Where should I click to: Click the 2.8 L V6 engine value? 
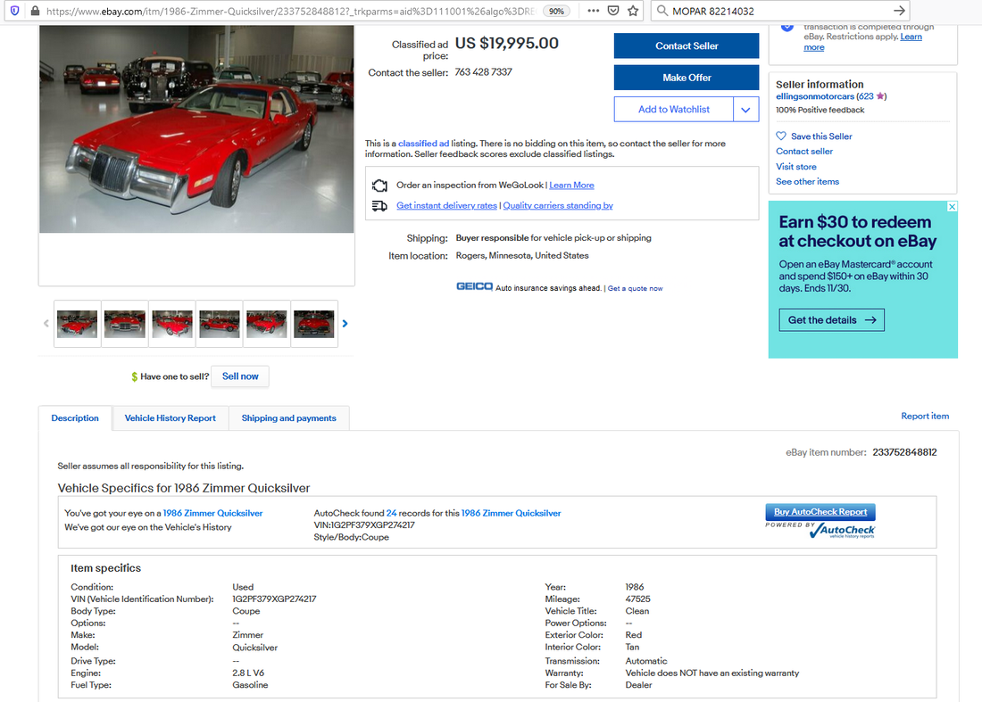pyautogui.click(x=248, y=673)
